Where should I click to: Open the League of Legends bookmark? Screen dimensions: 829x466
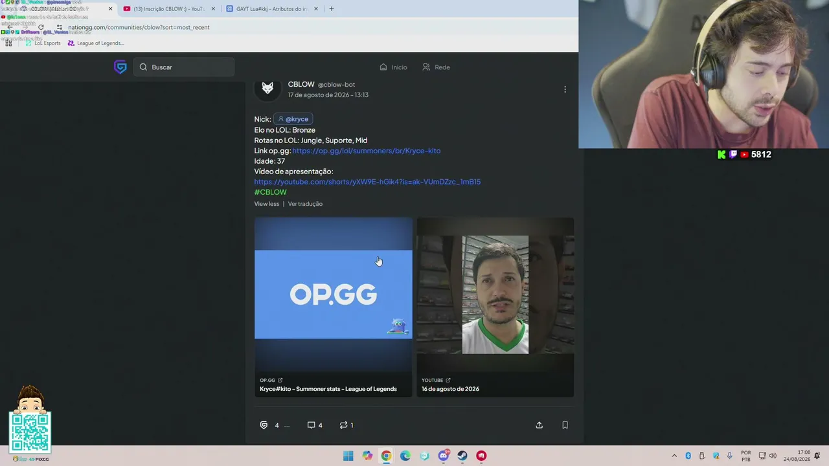(96, 43)
